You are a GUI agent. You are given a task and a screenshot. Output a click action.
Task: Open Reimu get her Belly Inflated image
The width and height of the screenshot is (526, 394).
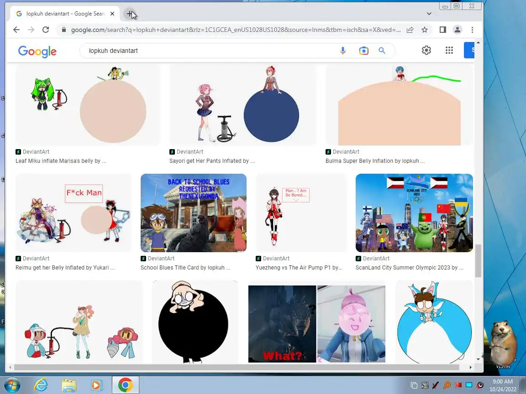[74, 213]
